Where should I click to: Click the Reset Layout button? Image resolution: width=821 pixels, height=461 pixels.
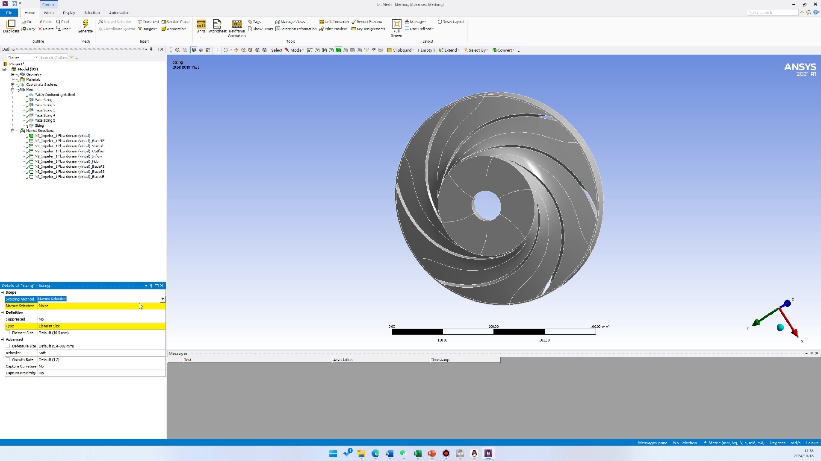tap(451, 22)
